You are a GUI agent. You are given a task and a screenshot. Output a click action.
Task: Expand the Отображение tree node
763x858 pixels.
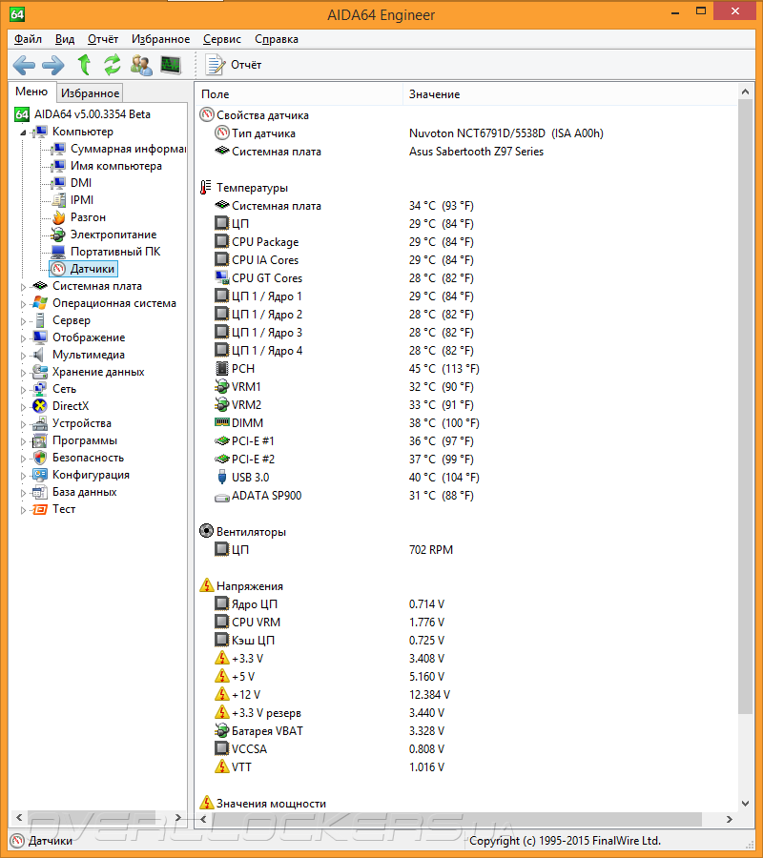click(x=23, y=338)
